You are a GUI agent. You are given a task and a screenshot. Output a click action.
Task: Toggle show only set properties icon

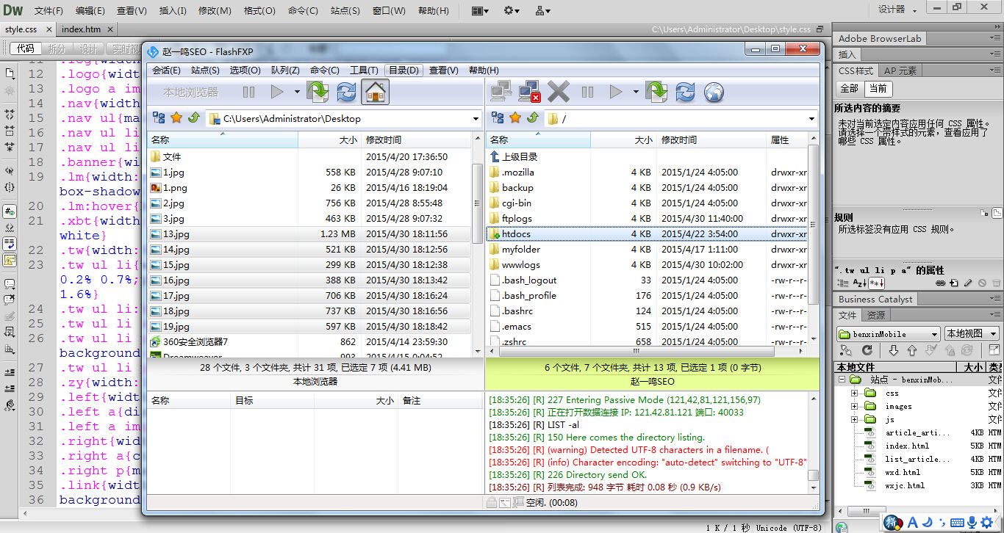click(x=876, y=283)
